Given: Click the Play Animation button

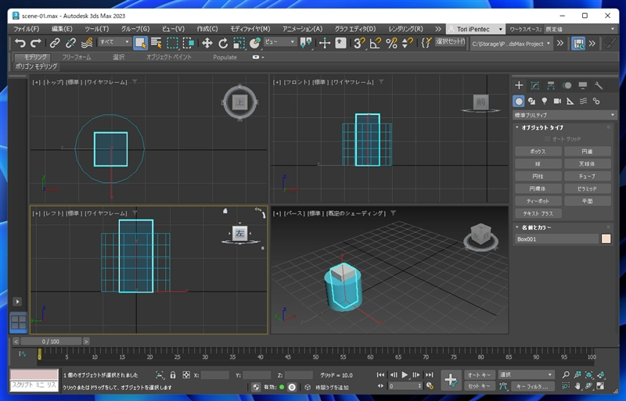Looking at the screenshot, I should 405,374.
